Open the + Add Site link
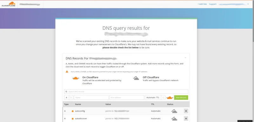 point(202,4)
